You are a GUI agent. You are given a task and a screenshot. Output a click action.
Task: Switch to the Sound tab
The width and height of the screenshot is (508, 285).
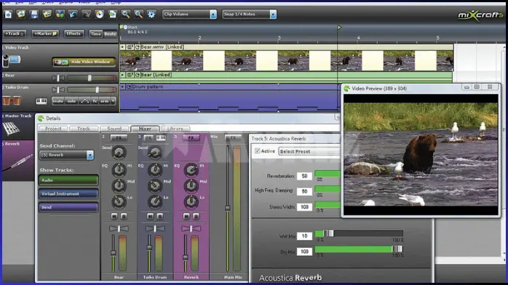point(114,129)
